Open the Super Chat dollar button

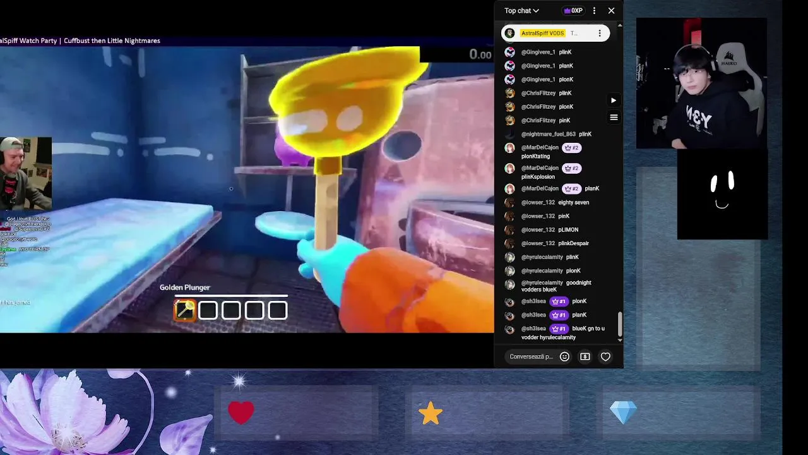click(585, 356)
